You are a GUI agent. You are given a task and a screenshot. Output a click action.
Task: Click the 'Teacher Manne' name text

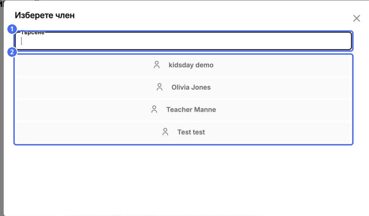(x=191, y=110)
